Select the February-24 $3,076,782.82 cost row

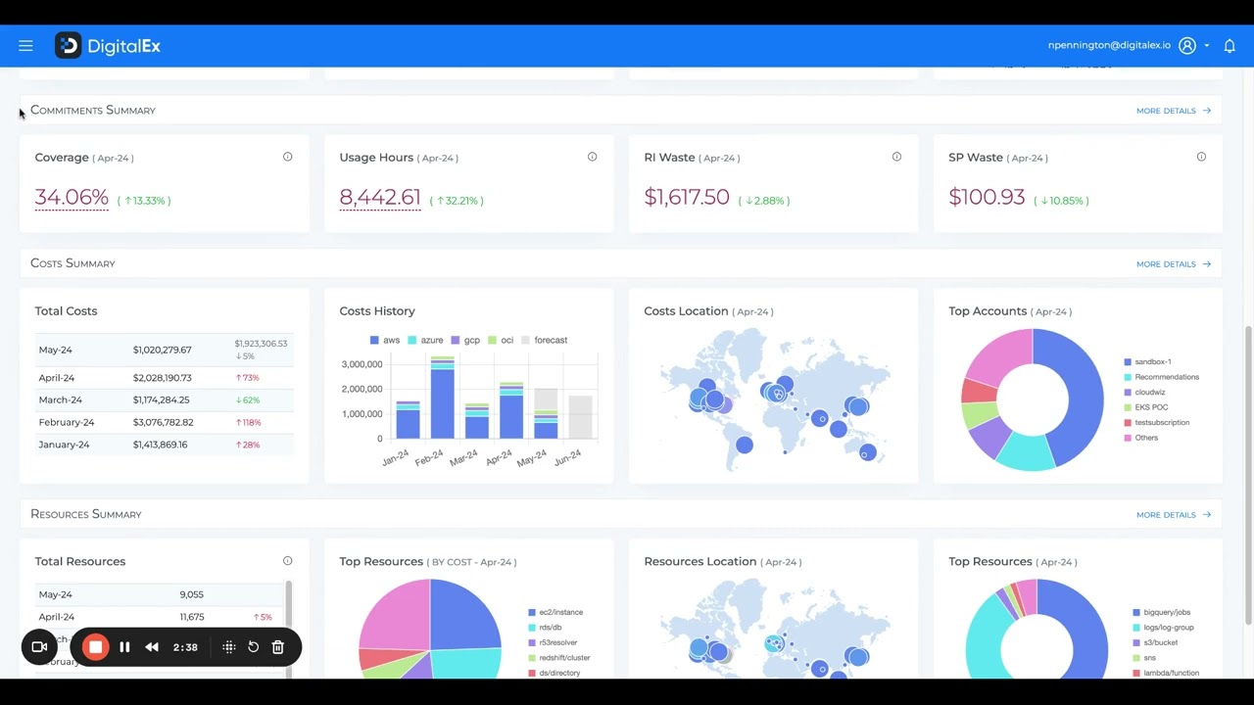pyautogui.click(x=164, y=422)
